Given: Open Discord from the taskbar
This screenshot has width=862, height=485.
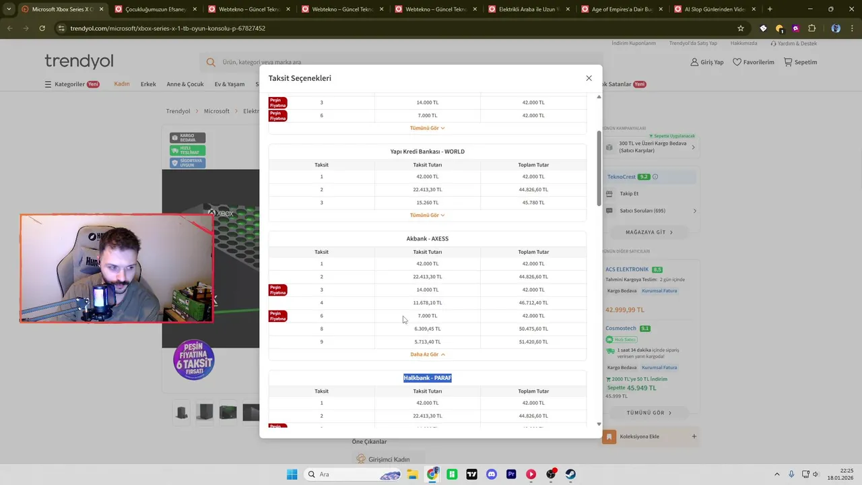Looking at the screenshot, I should [x=491, y=474].
